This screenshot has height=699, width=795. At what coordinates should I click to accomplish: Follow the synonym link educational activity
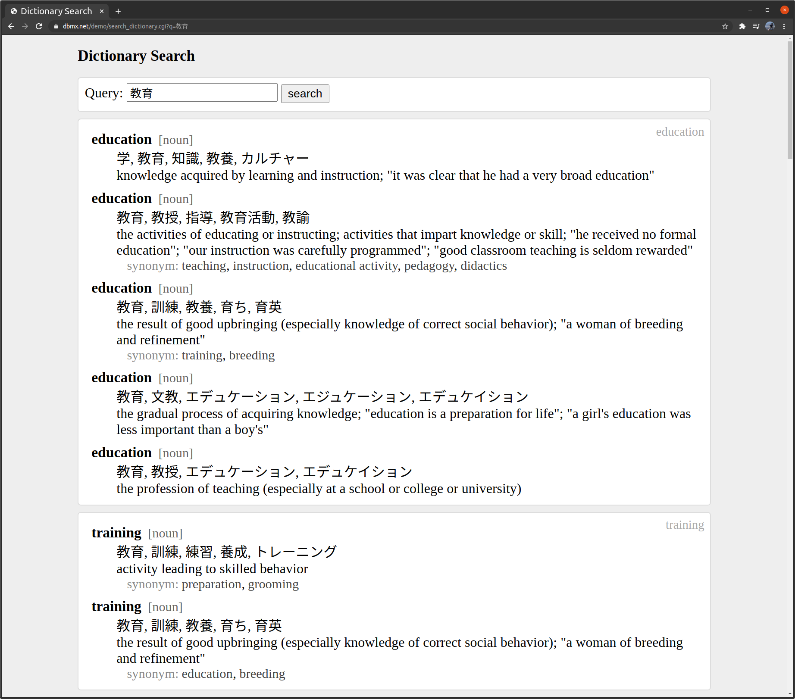347,266
